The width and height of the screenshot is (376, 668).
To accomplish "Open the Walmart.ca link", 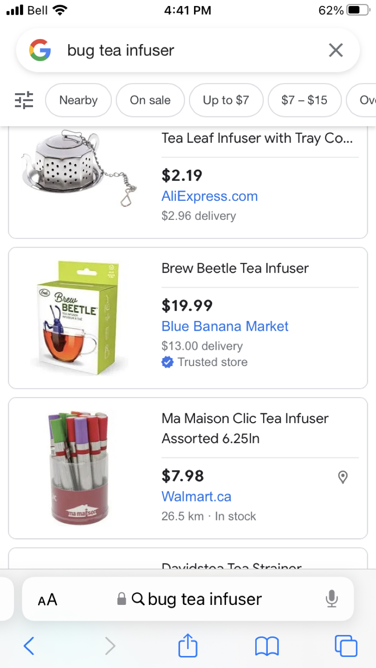I will coord(196,496).
